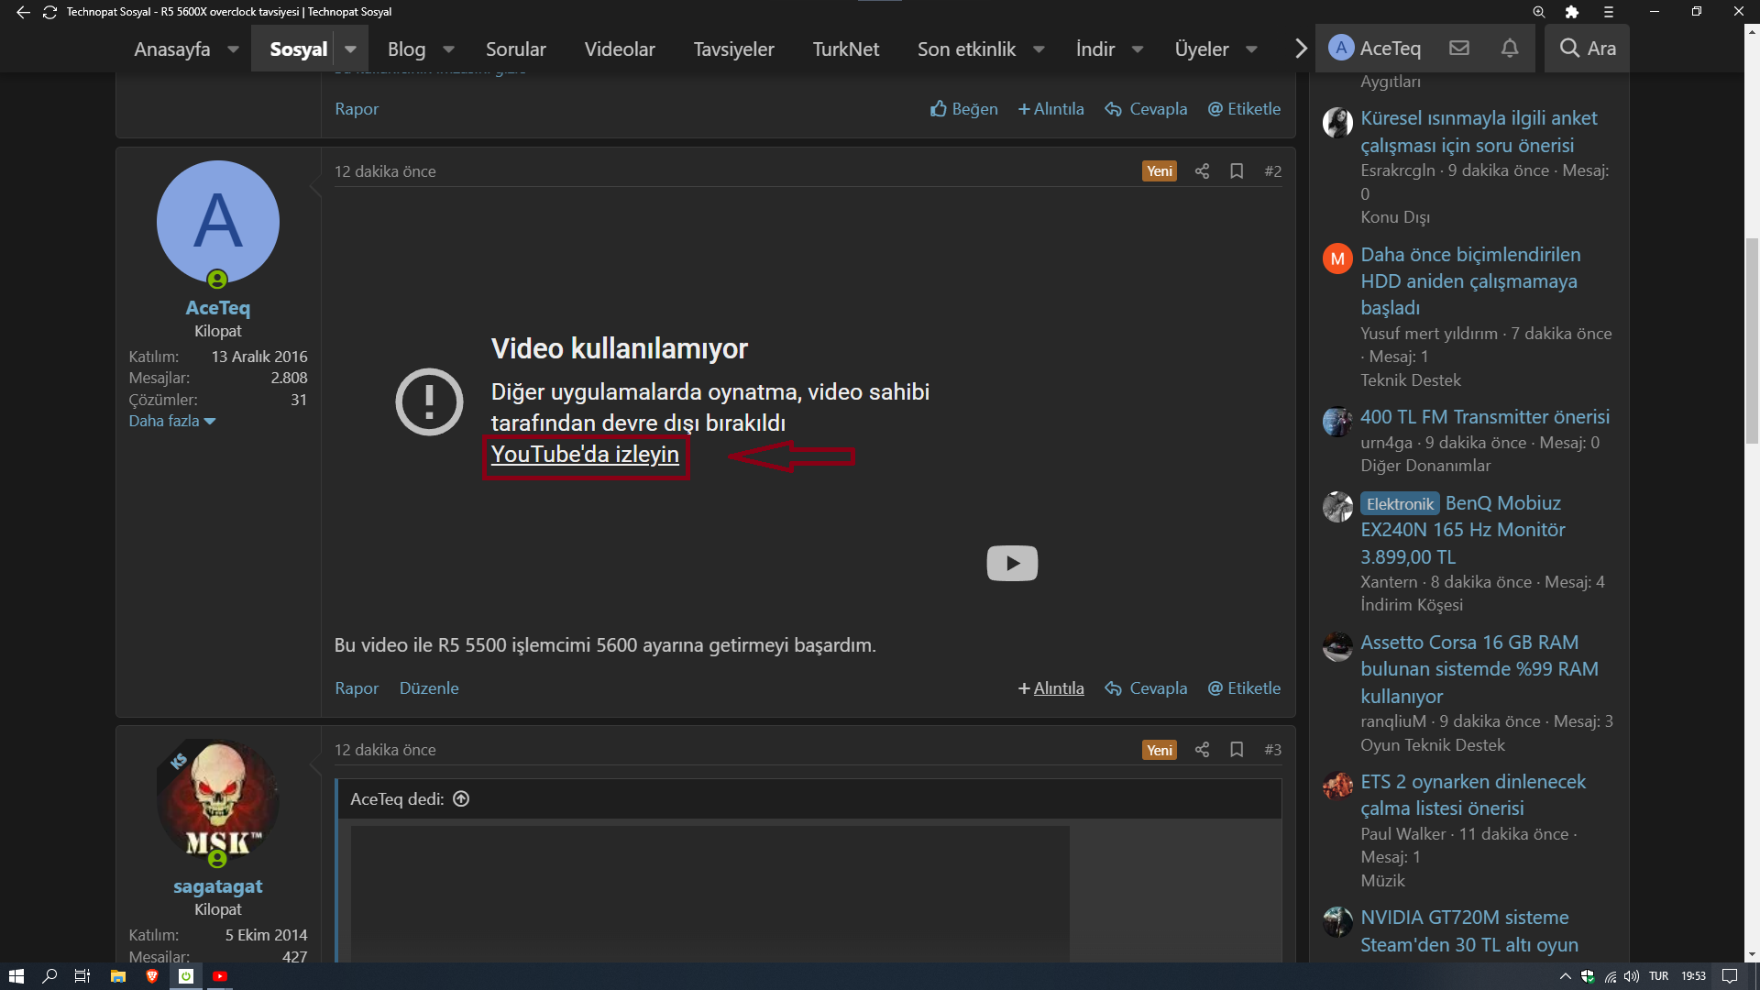This screenshot has width=1760, height=990.
Task: Click the YouTube'da izleyin link
Action: 585,455
